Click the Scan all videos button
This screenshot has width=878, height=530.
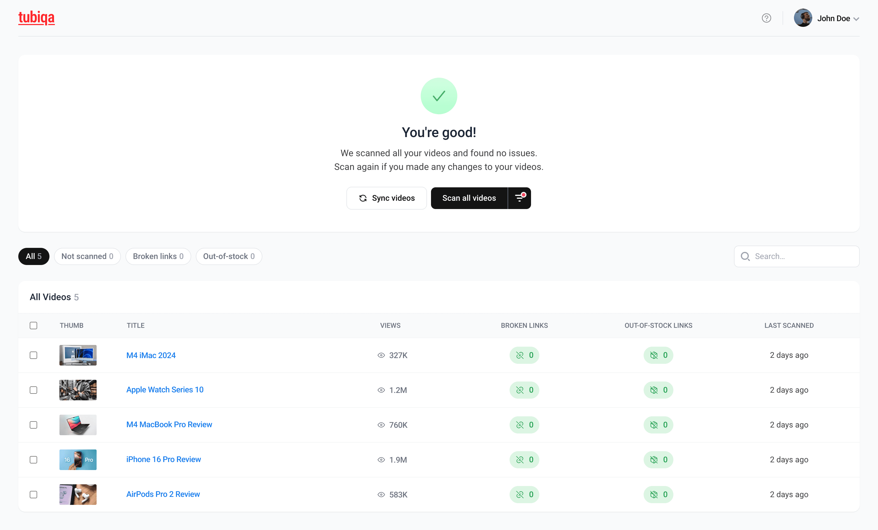pos(469,198)
